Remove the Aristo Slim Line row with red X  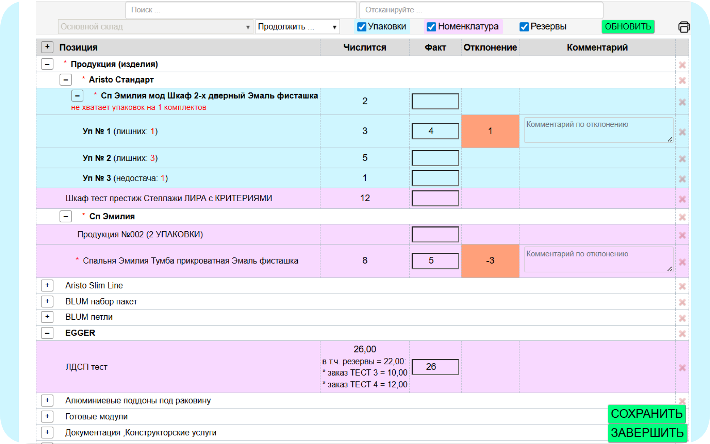[682, 286]
